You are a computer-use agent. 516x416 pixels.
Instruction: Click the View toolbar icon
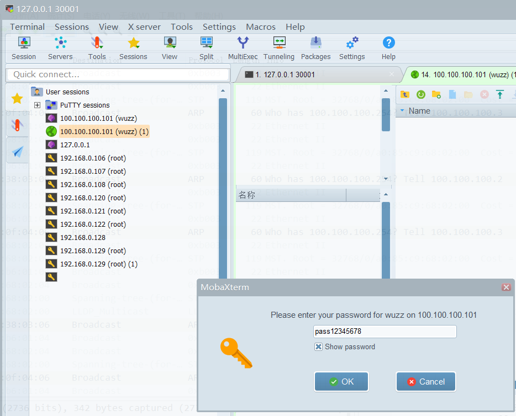click(x=170, y=42)
